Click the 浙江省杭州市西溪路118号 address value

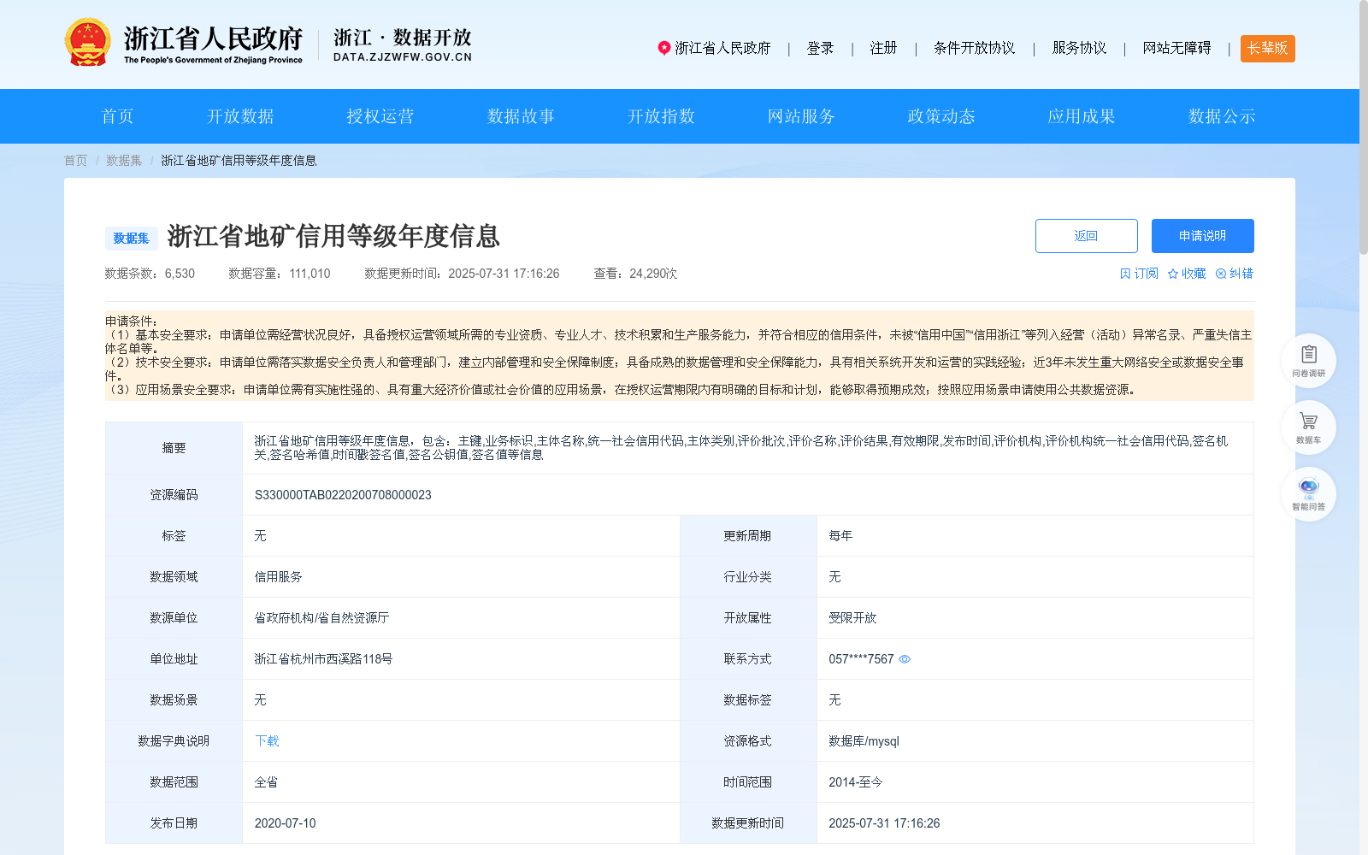pyautogui.click(x=323, y=659)
